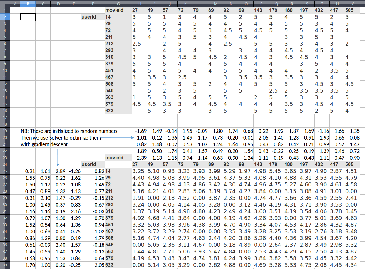Select the cell with value -1.26
This screenshot has width=365, height=269.
coord(74,171)
